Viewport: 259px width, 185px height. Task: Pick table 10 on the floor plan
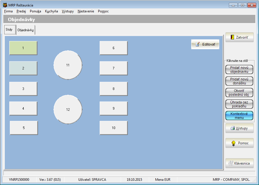(113, 128)
